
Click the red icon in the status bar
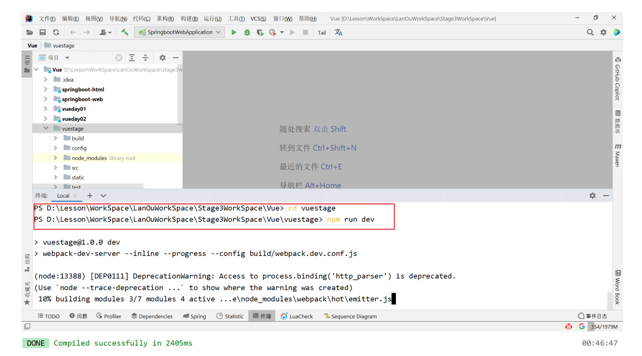click(569, 326)
